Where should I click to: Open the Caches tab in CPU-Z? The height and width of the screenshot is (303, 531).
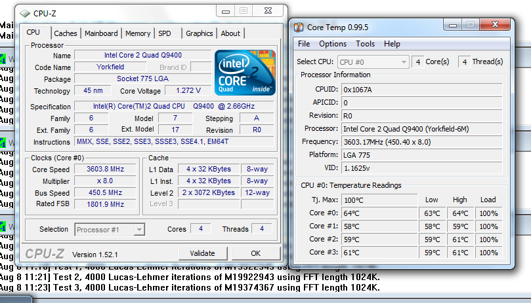(66, 33)
